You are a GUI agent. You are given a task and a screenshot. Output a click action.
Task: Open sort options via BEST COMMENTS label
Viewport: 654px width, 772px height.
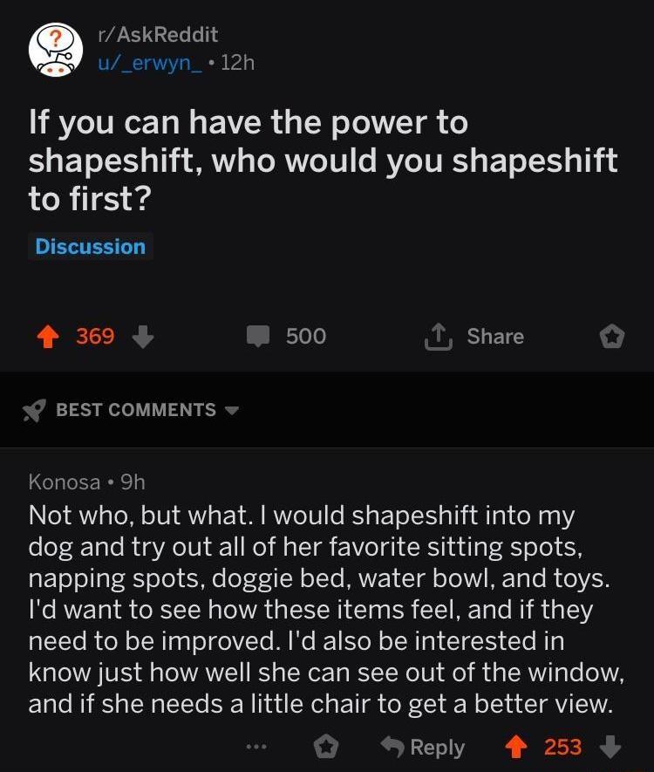point(136,410)
